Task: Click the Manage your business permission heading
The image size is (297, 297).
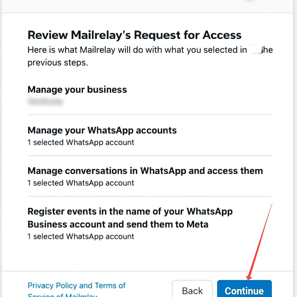Action: coord(77,90)
